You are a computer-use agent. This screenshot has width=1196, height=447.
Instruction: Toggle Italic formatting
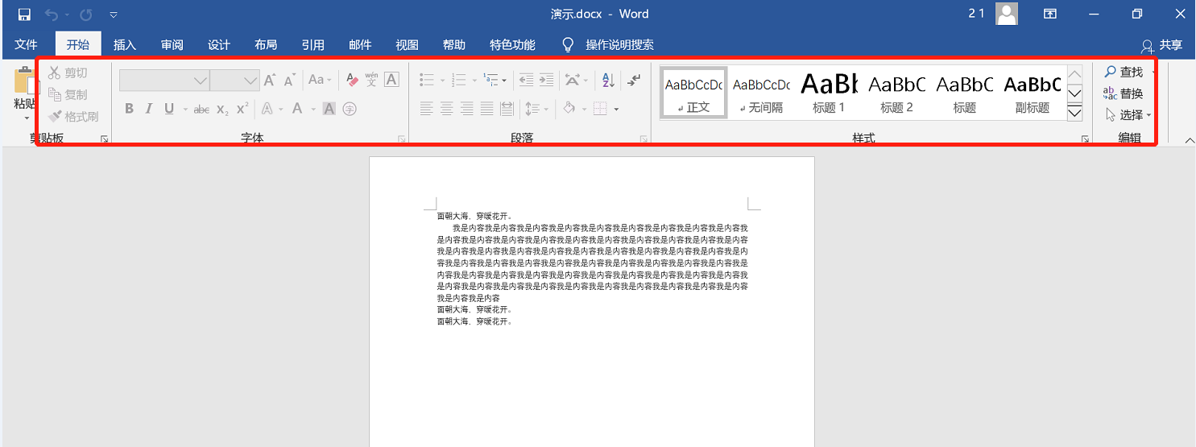click(149, 109)
